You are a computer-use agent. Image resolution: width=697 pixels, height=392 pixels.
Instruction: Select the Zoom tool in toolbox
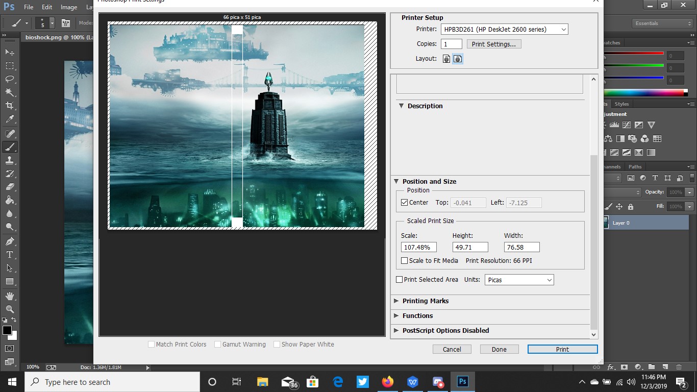10,309
